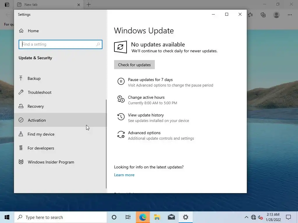Open the Recovery settings page
Viewport: 298px width, 223px height.
61,106
